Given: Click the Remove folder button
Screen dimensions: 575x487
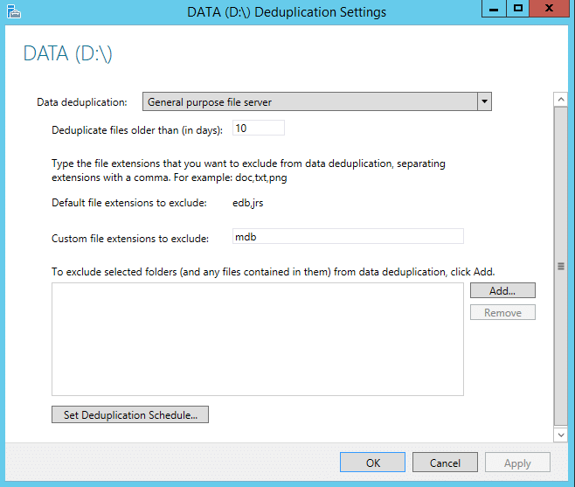Looking at the screenshot, I should coord(502,313).
